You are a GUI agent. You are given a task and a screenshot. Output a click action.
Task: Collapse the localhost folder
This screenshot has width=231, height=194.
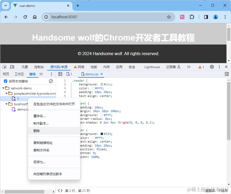(x=6, y=104)
